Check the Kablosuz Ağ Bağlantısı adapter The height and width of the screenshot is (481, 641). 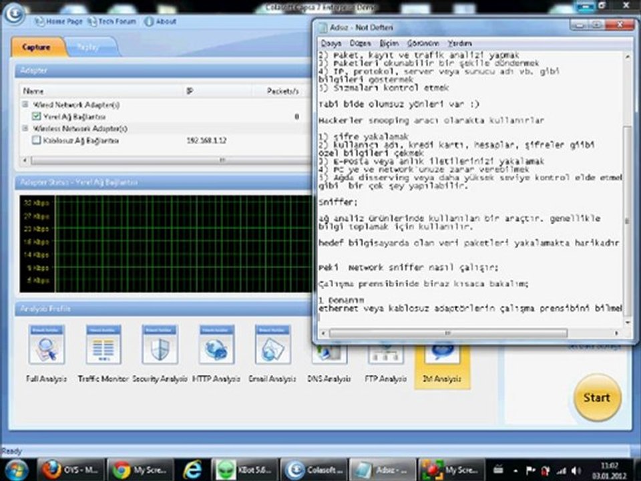pyautogui.click(x=36, y=140)
